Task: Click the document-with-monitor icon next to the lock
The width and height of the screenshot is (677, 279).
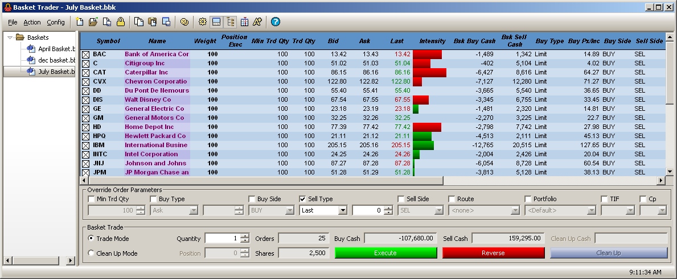Action: tap(107, 22)
